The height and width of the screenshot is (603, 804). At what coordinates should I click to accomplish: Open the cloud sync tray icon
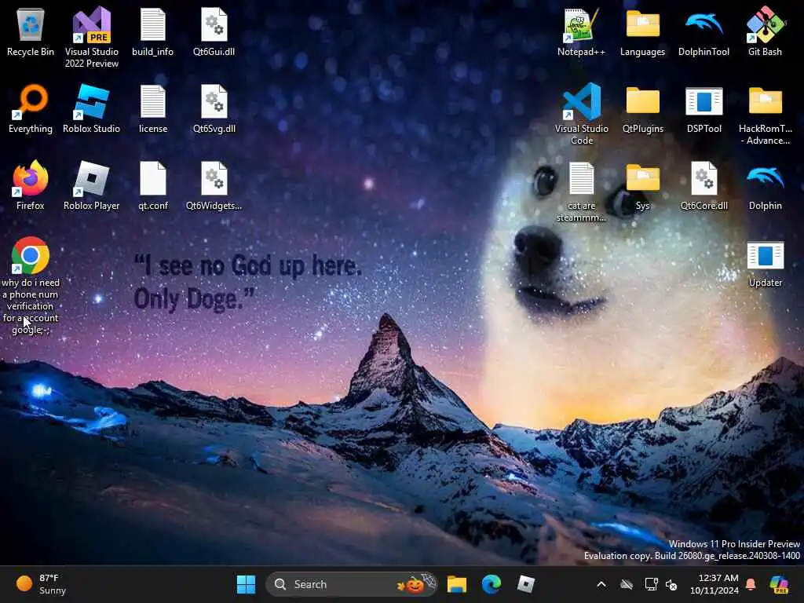(627, 584)
